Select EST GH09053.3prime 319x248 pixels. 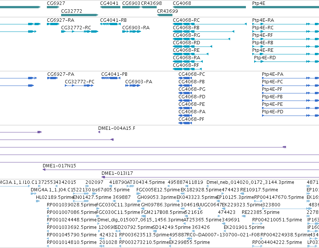139,201
